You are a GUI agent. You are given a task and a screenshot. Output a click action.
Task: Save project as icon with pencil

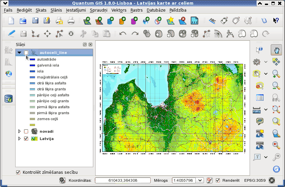(47, 21)
